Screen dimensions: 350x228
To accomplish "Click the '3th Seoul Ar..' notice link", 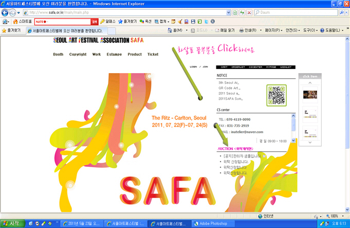I will (x=229, y=82).
